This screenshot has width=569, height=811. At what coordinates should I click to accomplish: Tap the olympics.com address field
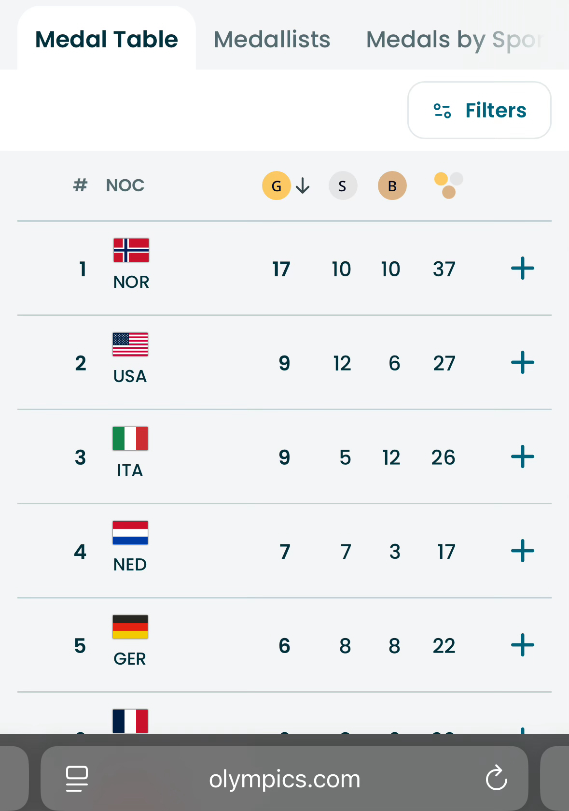[284, 779]
